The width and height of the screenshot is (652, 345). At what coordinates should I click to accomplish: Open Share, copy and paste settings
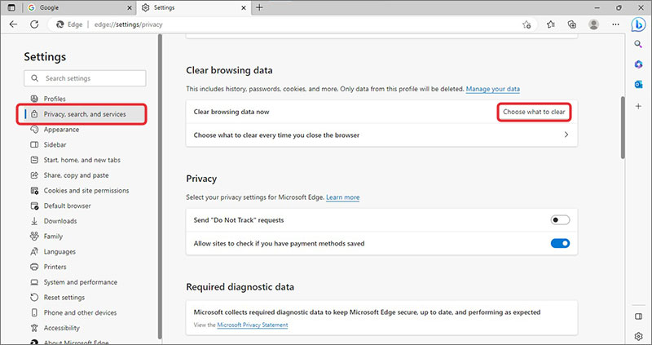click(x=76, y=175)
